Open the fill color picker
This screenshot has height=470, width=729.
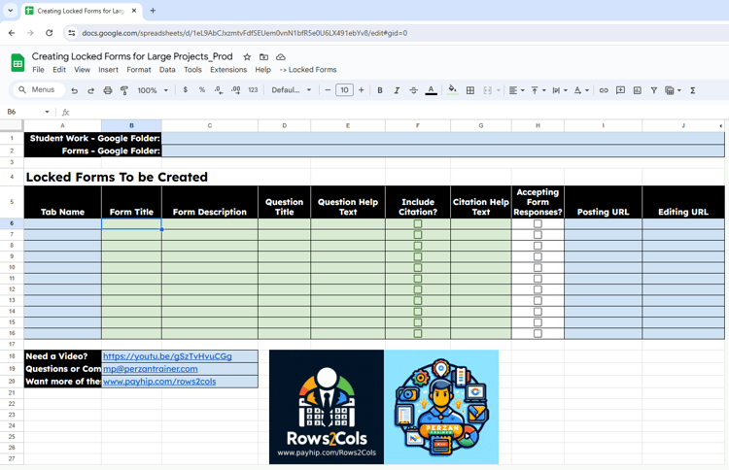click(452, 90)
